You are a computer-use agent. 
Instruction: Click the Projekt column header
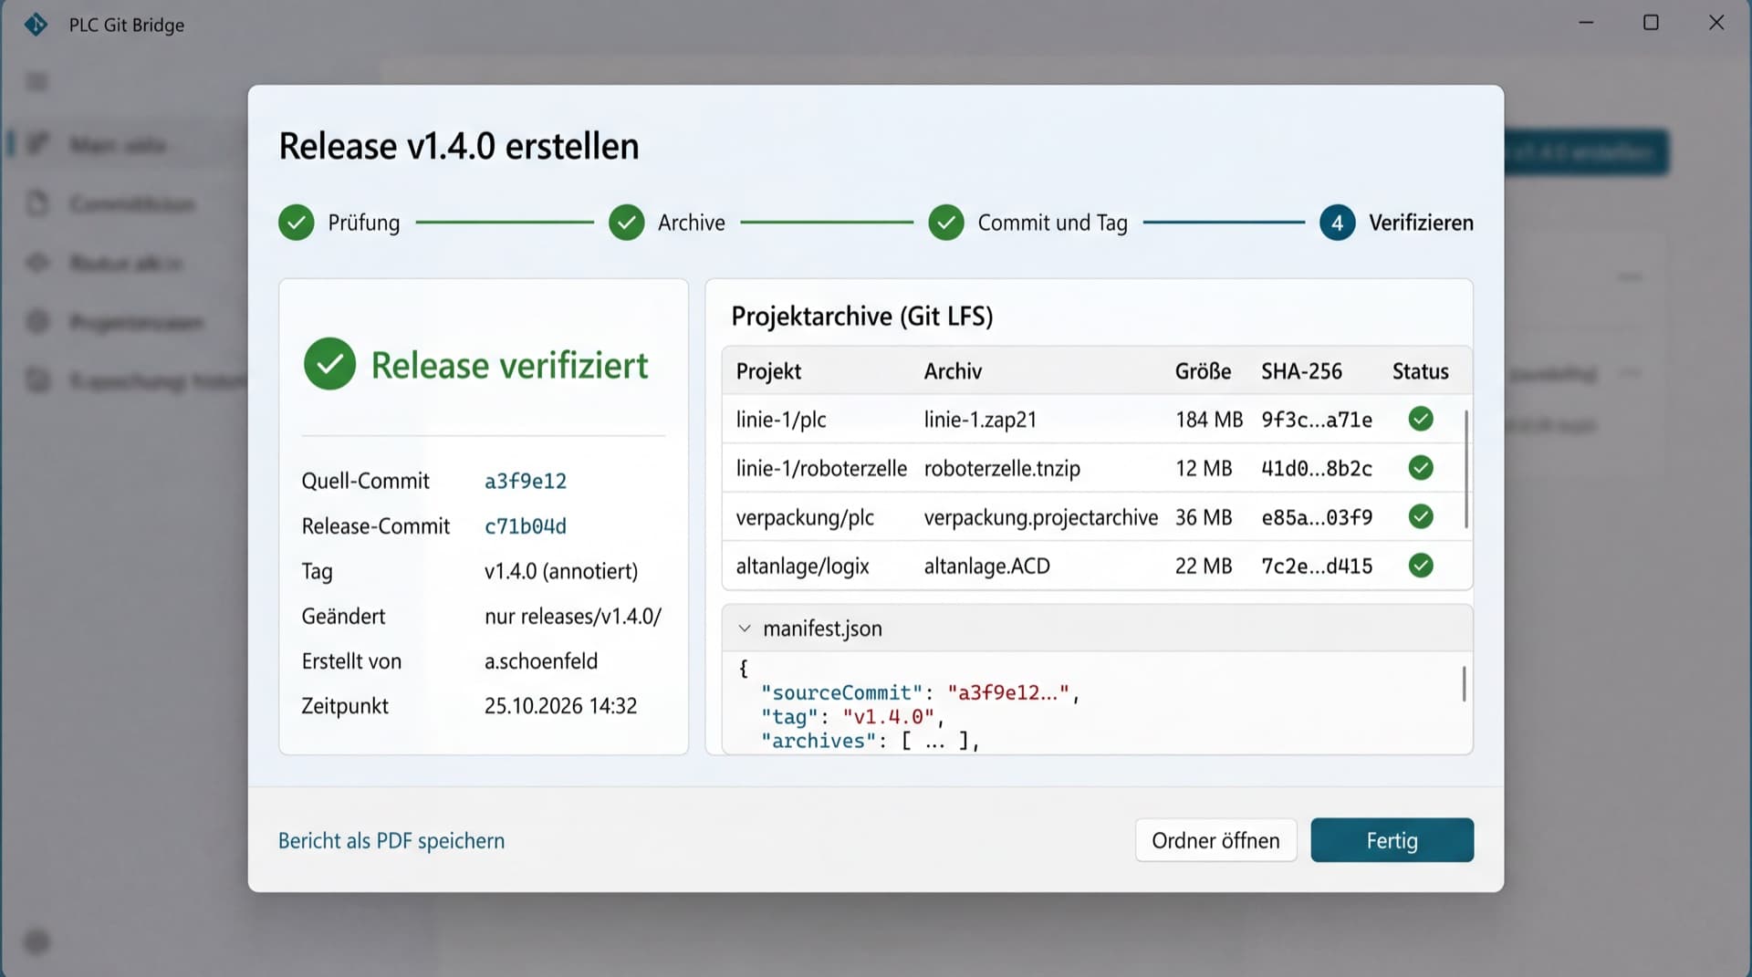pyautogui.click(x=768, y=371)
